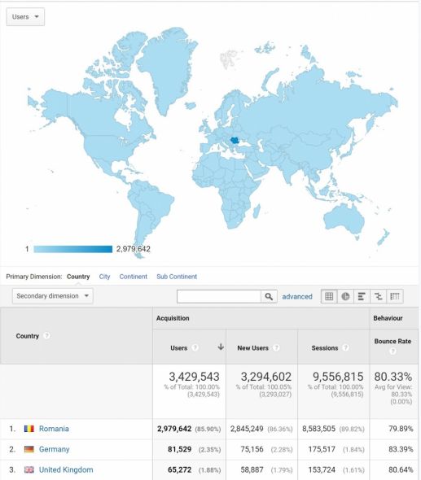Screen dimensions: 421x480
Task: Switch primary dimension to City
Action: coord(104,277)
